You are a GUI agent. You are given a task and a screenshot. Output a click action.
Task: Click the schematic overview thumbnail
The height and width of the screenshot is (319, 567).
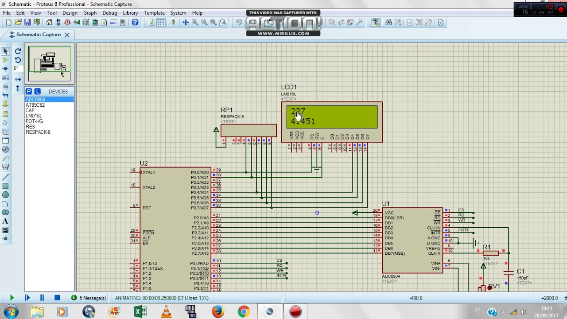50,64
